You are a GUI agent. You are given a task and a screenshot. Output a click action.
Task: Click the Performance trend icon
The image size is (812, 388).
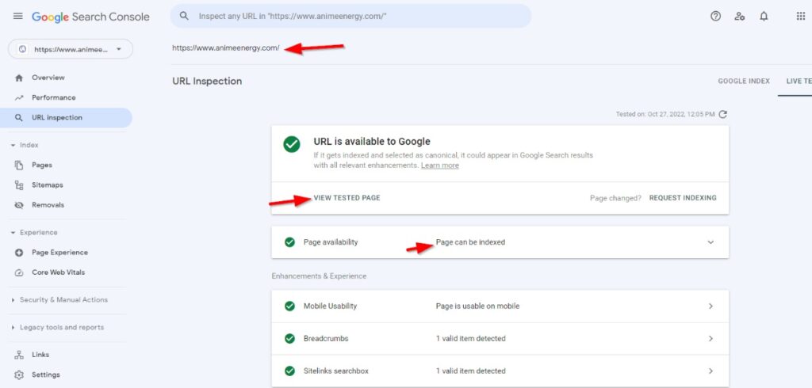pos(19,97)
